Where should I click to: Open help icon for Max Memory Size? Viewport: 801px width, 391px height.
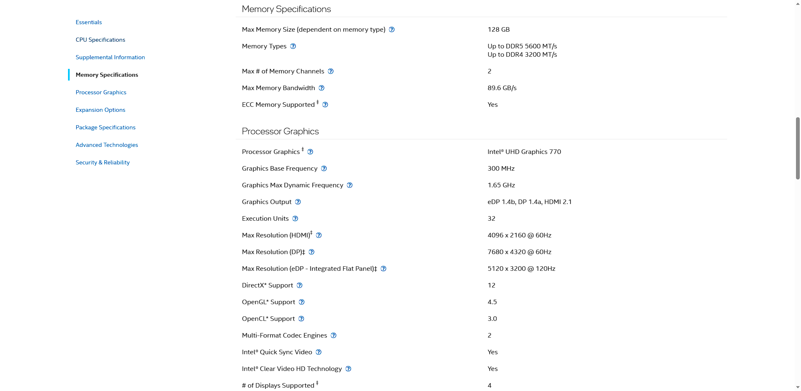click(x=392, y=30)
